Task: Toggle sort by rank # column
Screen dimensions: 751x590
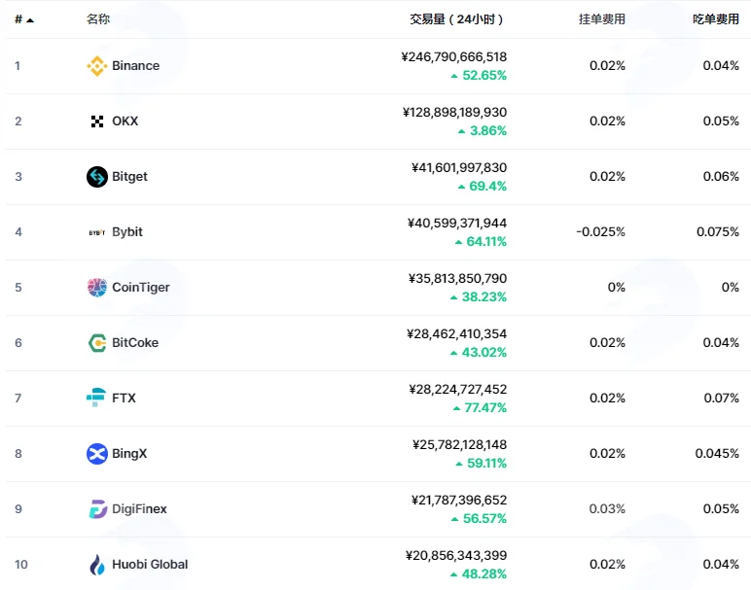Action: pyautogui.click(x=24, y=19)
